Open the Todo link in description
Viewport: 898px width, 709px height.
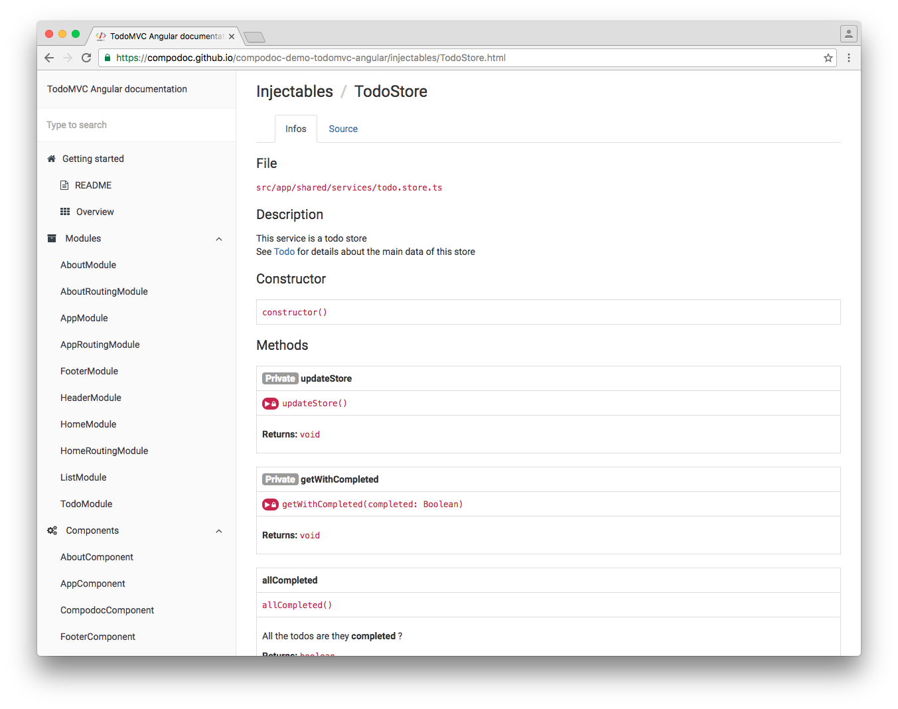point(284,252)
